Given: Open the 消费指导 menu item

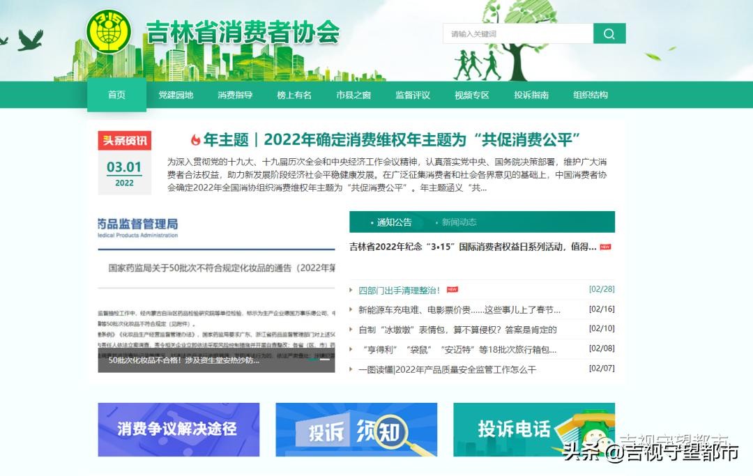Looking at the screenshot, I should 235,95.
